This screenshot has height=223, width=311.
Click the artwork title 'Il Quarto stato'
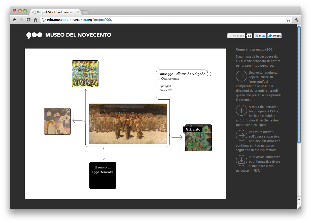[169, 79]
